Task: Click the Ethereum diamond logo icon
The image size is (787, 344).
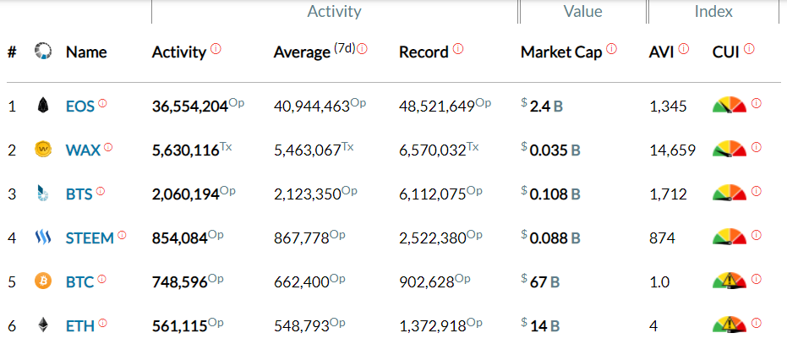Action: (43, 326)
